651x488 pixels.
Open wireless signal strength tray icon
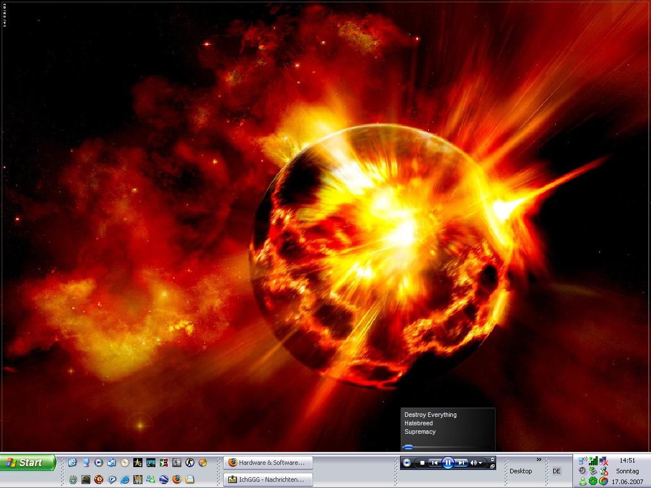click(593, 461)
